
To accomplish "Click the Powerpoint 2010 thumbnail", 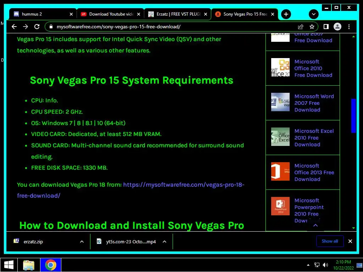I will pos(280,206).
